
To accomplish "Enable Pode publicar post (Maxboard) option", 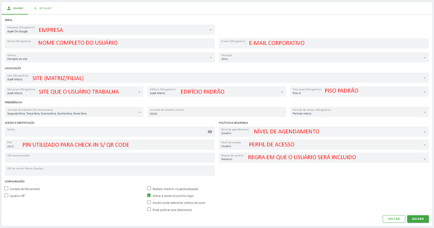I will click(x=149, y=209).
